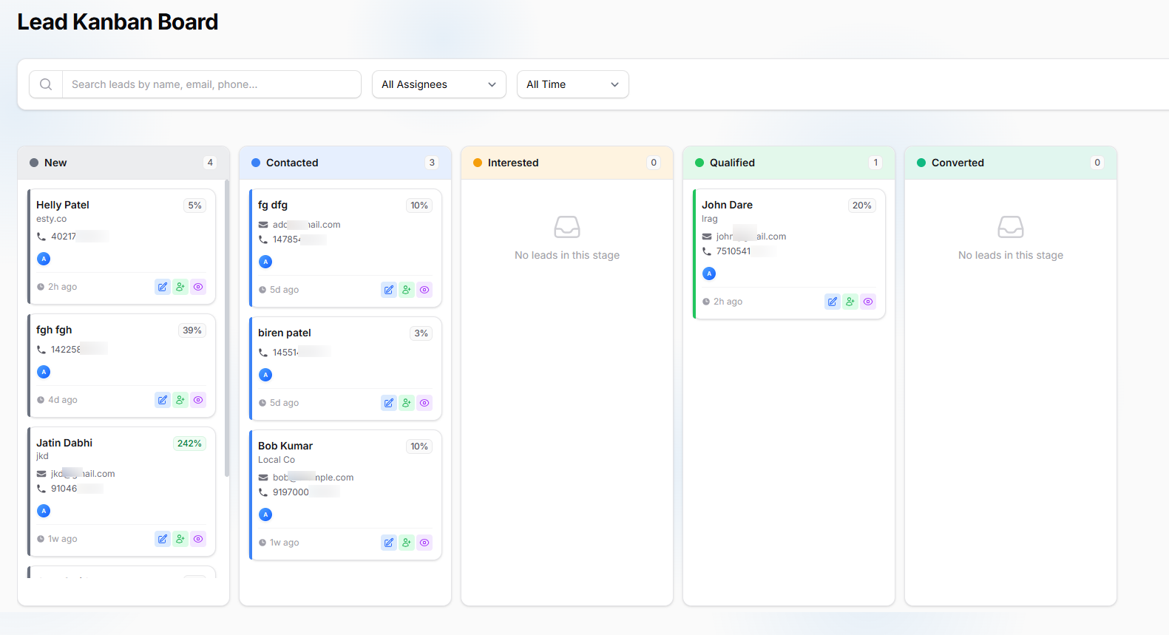The height and width of the screenshot is (635, 1169).
Task: Focus the search leads input field
Action: click(211, 84)
